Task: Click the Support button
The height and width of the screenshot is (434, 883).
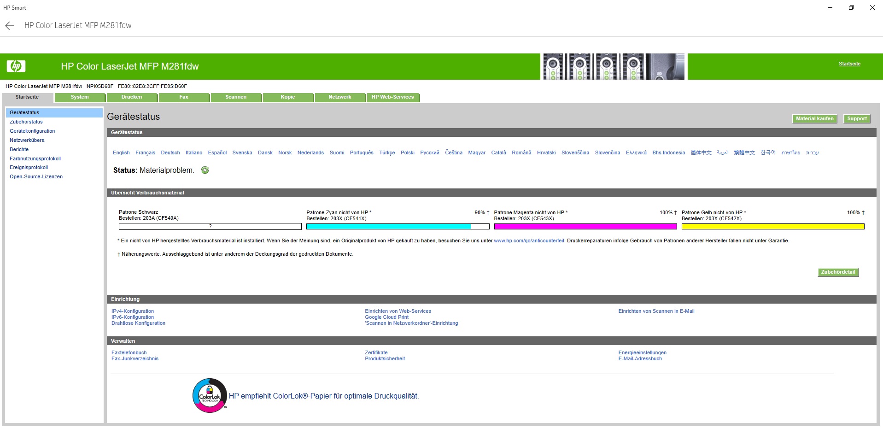Action: (857, 119)
